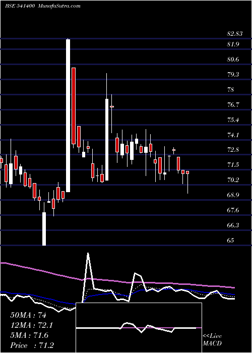Click the 71.5 price axis label

tap(233, 165)
